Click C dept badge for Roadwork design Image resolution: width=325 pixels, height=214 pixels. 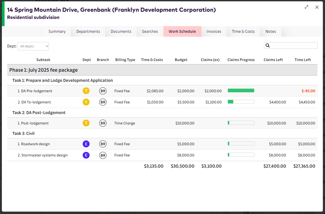click(86, 144)
